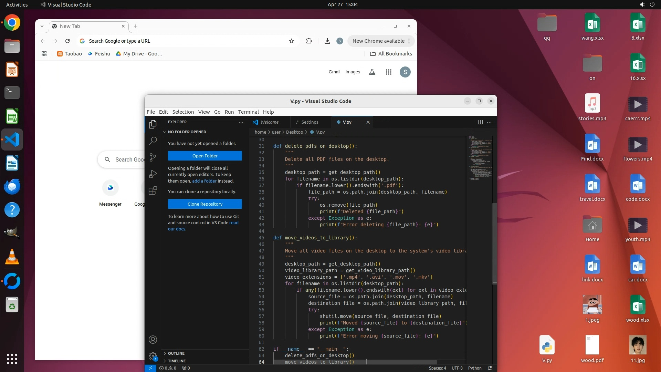Click the Accounts icon in activity bar
661x372 pixels.
tap(153, 340)
